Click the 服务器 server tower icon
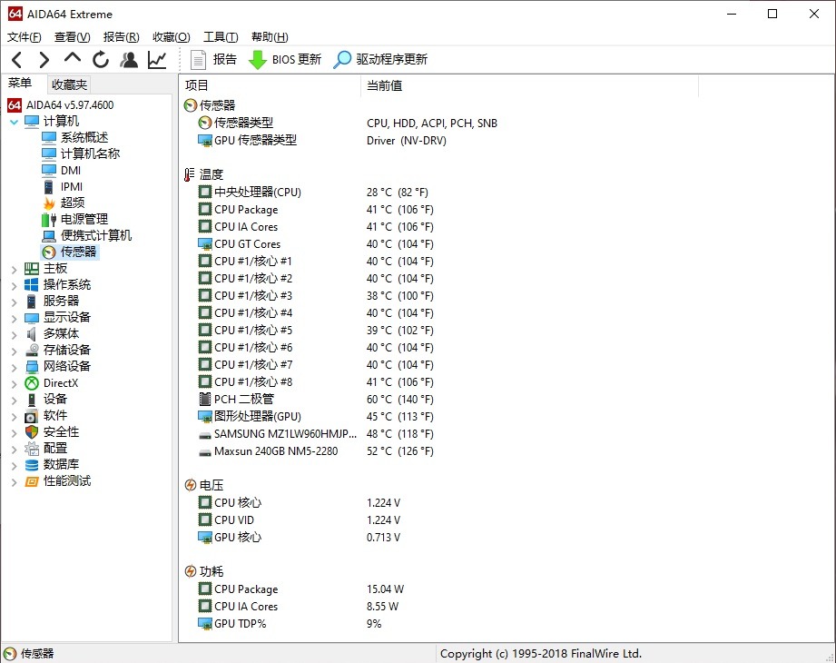Screen dimensions: 836x663 click(32, 302)
